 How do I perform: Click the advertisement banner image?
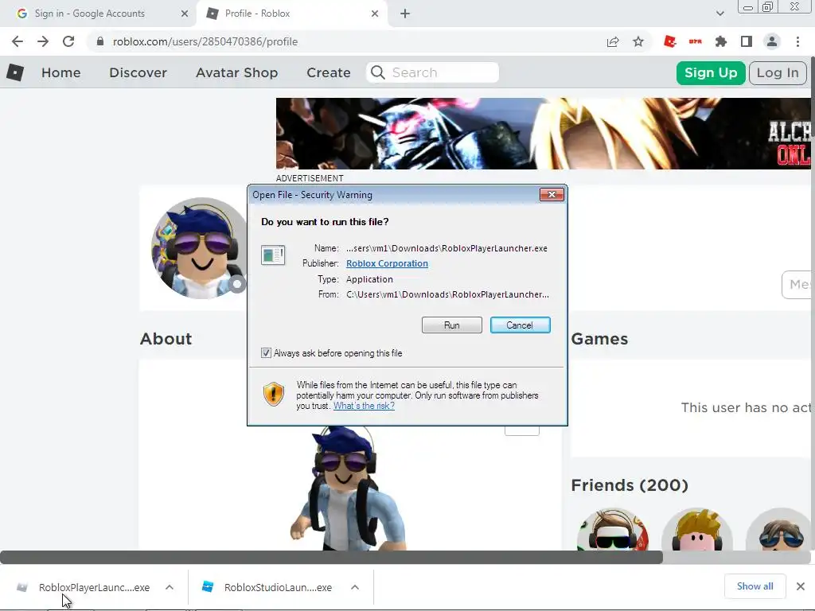[x=543, y=134]
